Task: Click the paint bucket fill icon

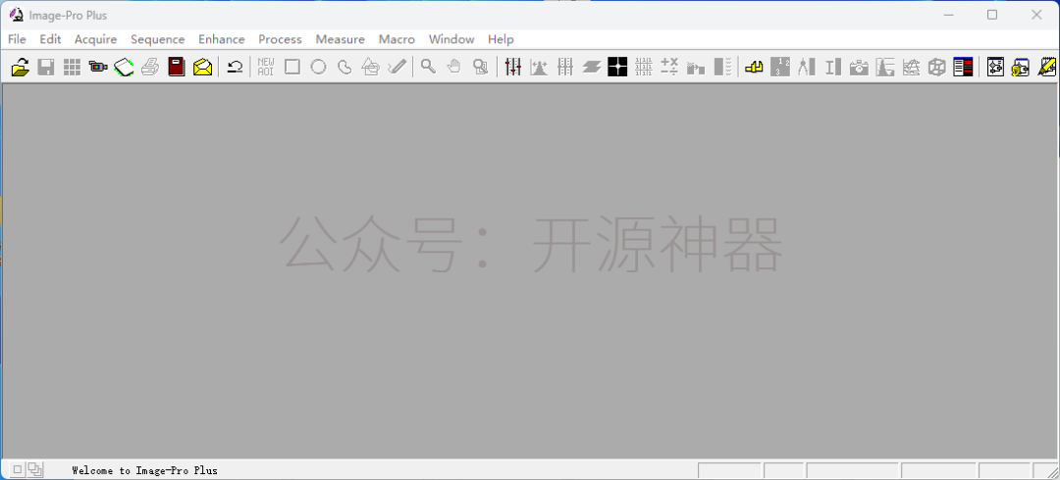Action: coord(696,67)
